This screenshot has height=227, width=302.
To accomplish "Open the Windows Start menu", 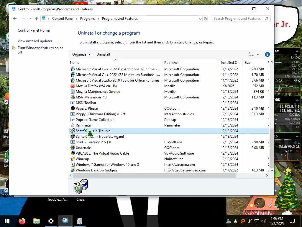I will pos(7,221).
